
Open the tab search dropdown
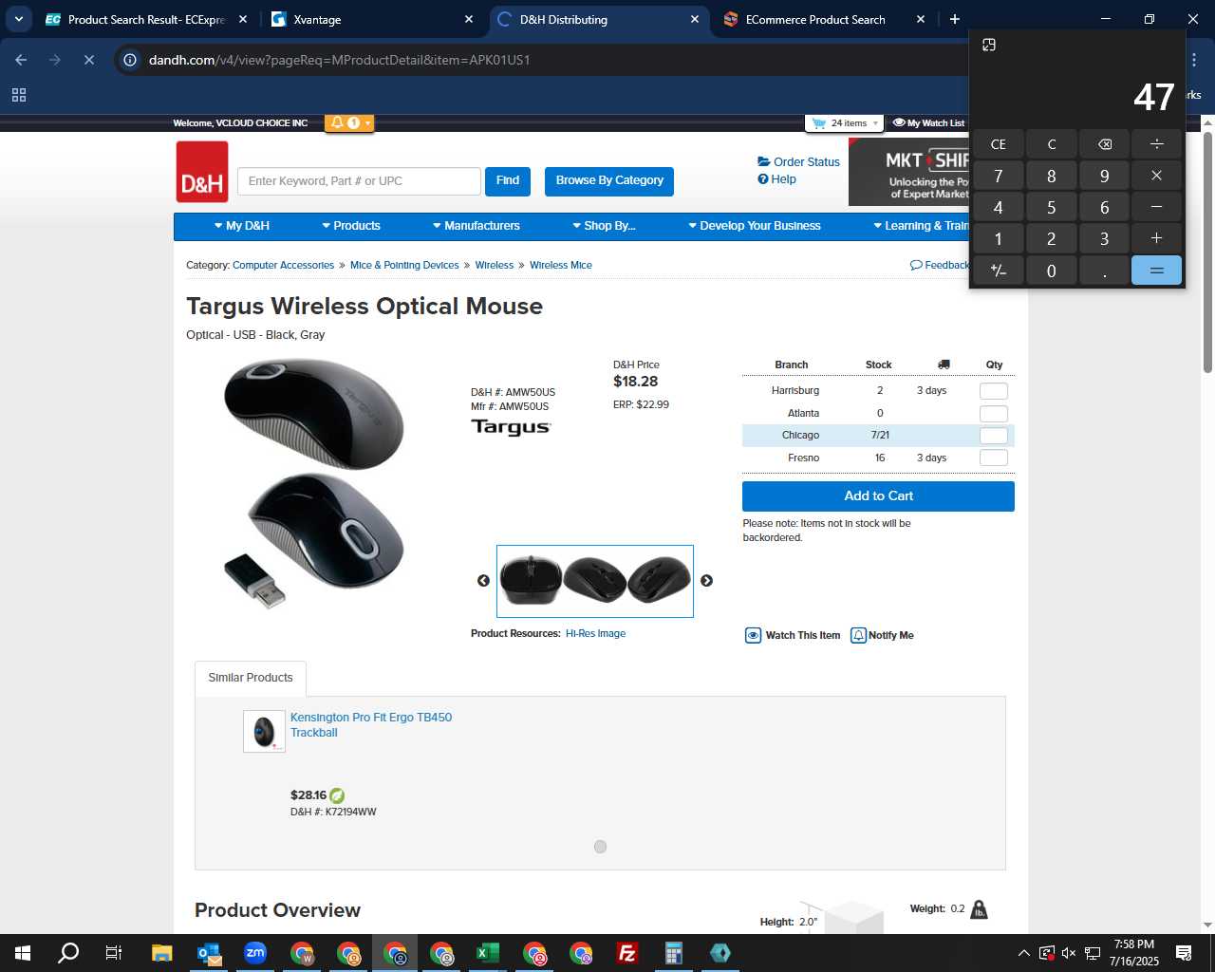tap(18, 19)
